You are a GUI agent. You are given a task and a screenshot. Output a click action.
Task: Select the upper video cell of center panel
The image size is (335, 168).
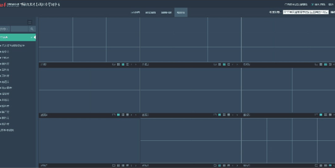click(x=191, y=79)
